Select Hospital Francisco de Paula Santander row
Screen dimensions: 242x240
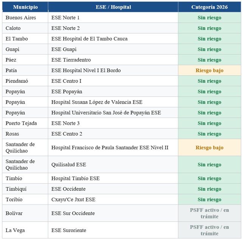(121, 147)
